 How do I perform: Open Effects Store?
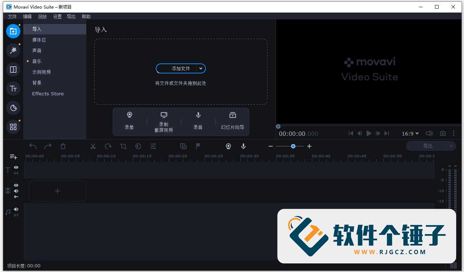[55, 94]
